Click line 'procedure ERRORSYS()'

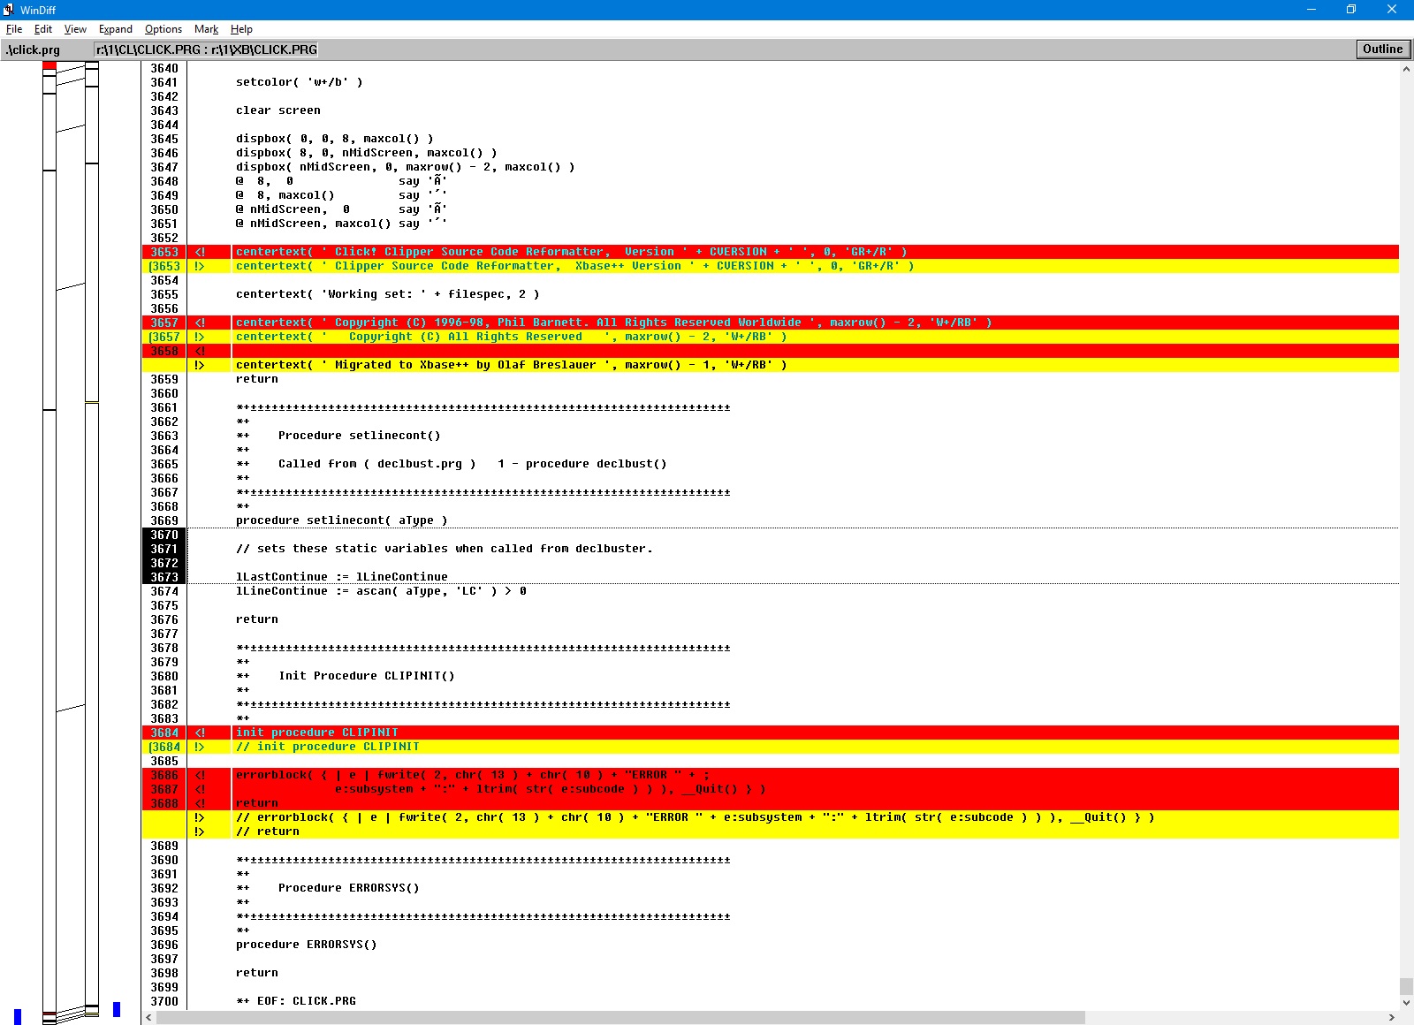point(306,945)
